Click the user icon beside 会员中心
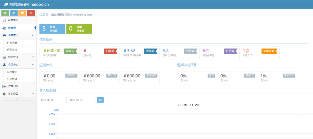Viewport: 313px width, 139px height. [x=4, y=64]
